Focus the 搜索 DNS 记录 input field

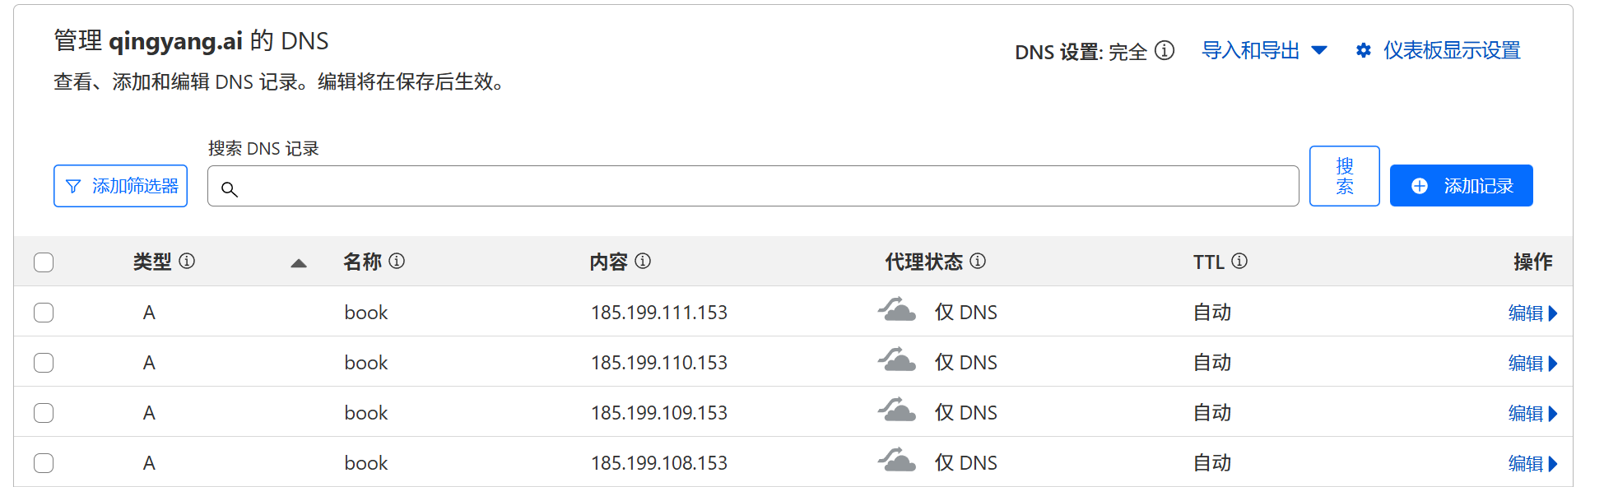pyautogui.click(x=753, y=187)
